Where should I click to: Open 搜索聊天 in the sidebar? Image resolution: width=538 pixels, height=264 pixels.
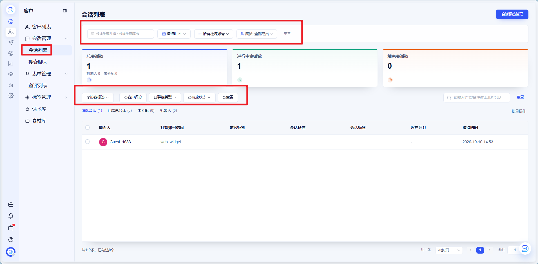pyautogui.click(x=38, y=62)
